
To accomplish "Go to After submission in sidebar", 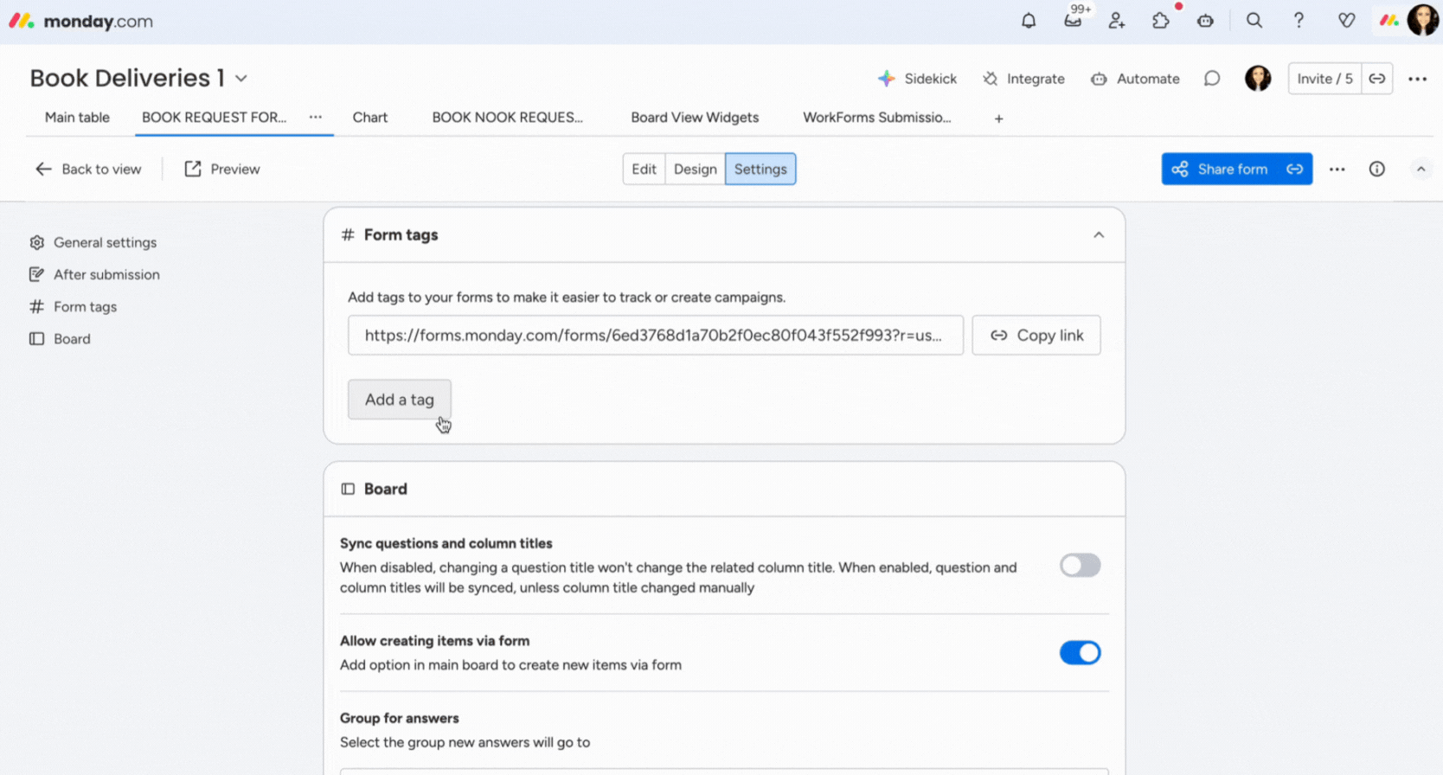I will click(x=95, y=274).
